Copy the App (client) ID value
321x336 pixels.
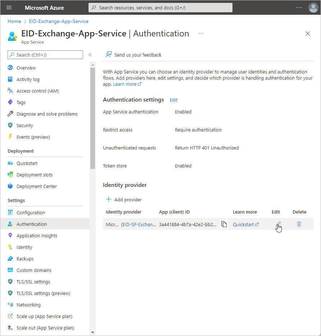point(224,224)
